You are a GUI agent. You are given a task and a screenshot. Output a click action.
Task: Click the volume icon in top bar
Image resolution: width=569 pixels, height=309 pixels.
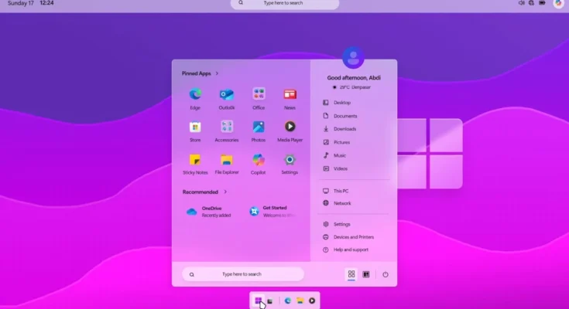click(522, 3)
